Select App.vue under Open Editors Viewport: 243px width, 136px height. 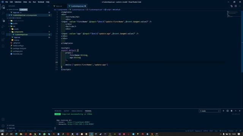[x=16, y=12]
